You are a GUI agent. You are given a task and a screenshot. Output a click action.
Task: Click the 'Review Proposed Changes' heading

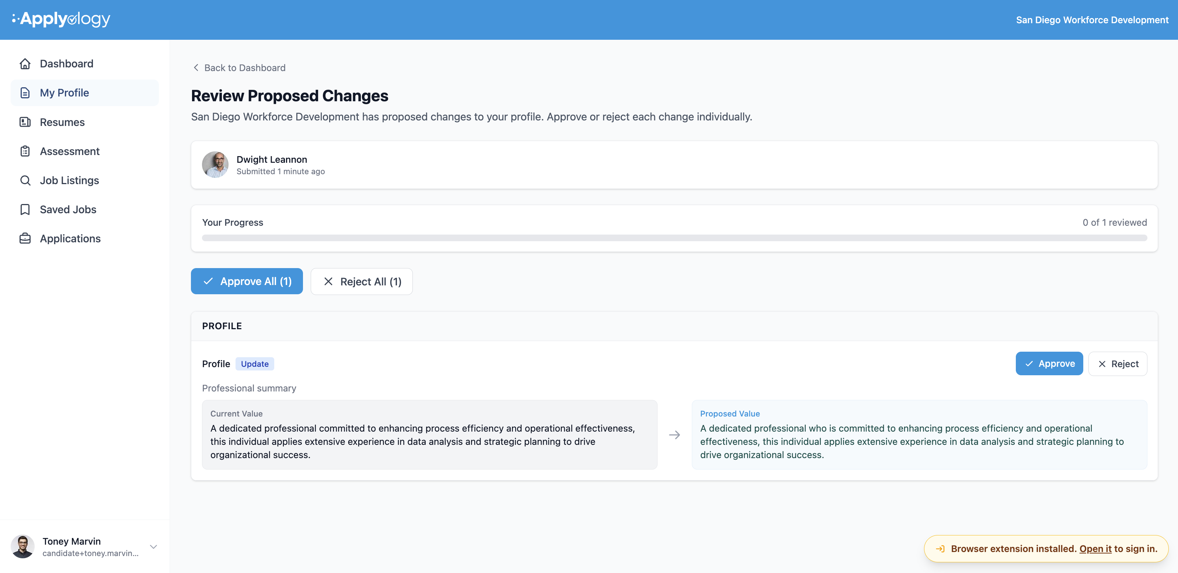click(x=289, y=96)
